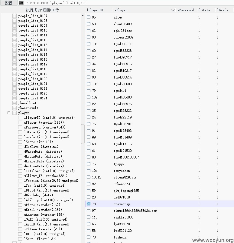Click the row icon for player ID 62

coord(89,31)
